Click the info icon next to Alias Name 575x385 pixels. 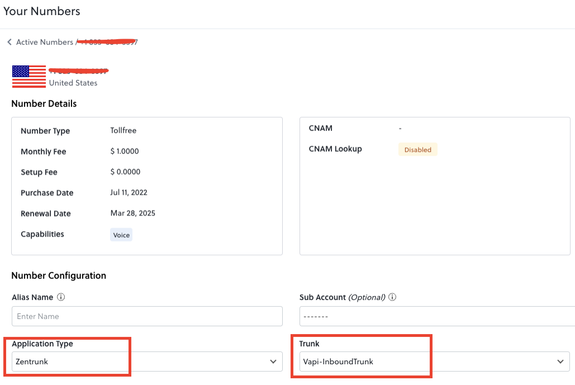61,297
